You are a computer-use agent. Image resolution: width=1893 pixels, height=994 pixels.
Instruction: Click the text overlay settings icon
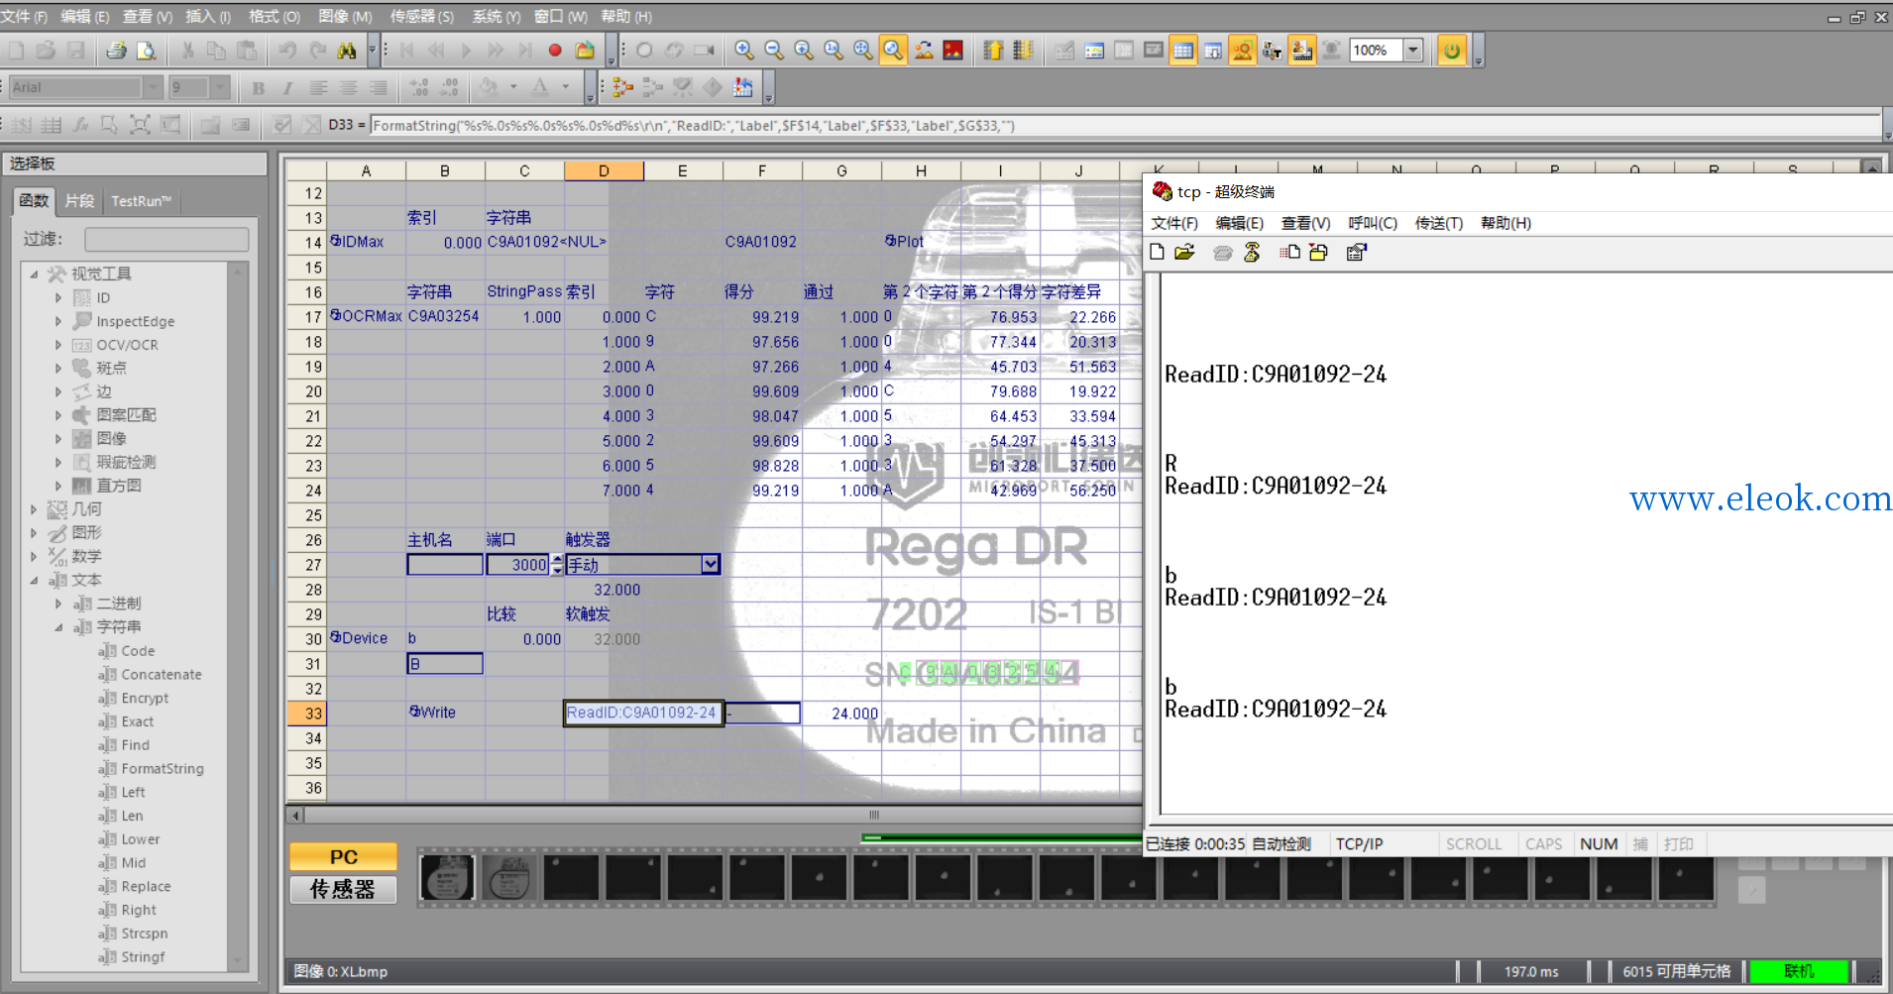(x=1272, y=51)
